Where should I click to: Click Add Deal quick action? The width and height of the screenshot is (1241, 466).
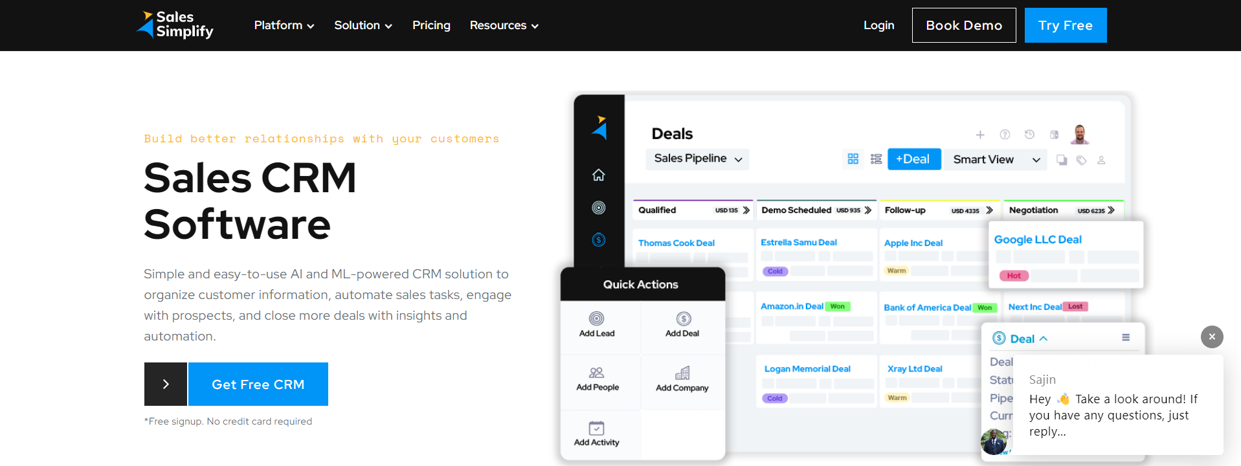click(682, 325)
